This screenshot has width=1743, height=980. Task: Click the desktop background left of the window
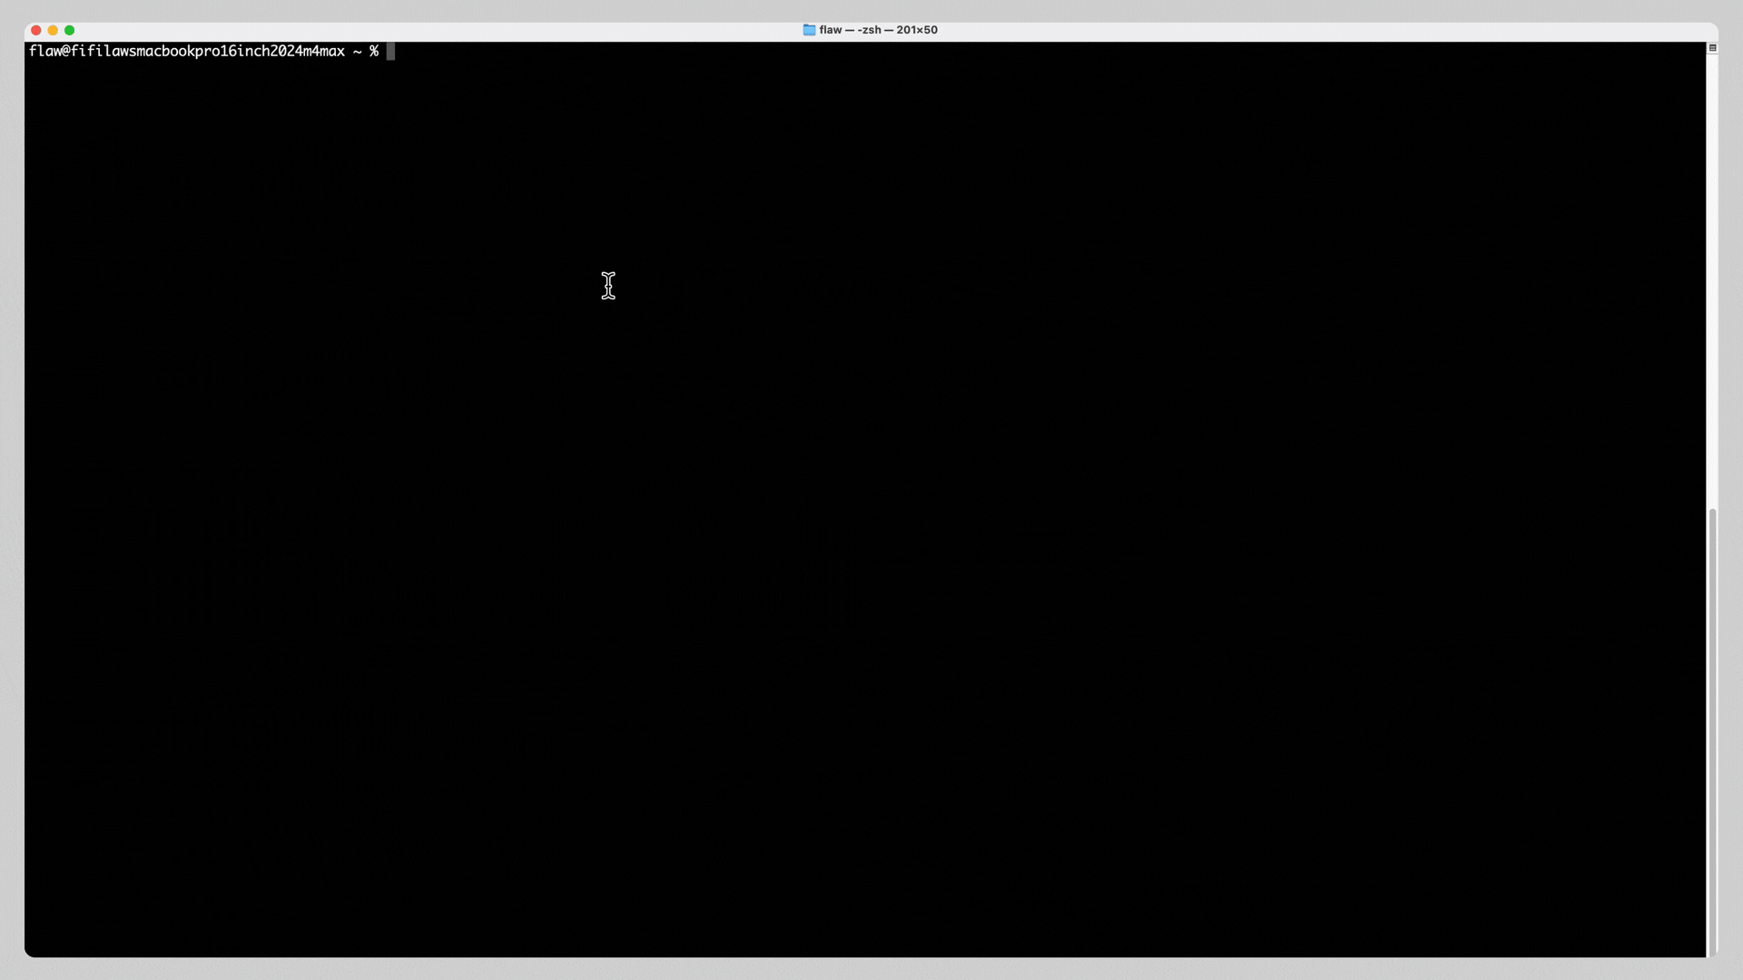tap(12, 490)
